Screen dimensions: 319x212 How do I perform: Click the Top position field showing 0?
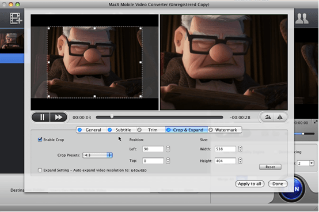click(x=153, y=161)
